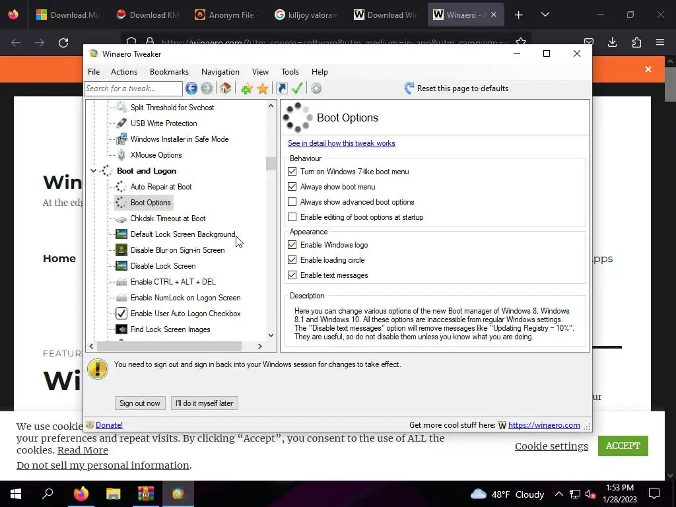Toggle Enable text messages checkbox
The image size is (676, 507).
coord(292,275)
